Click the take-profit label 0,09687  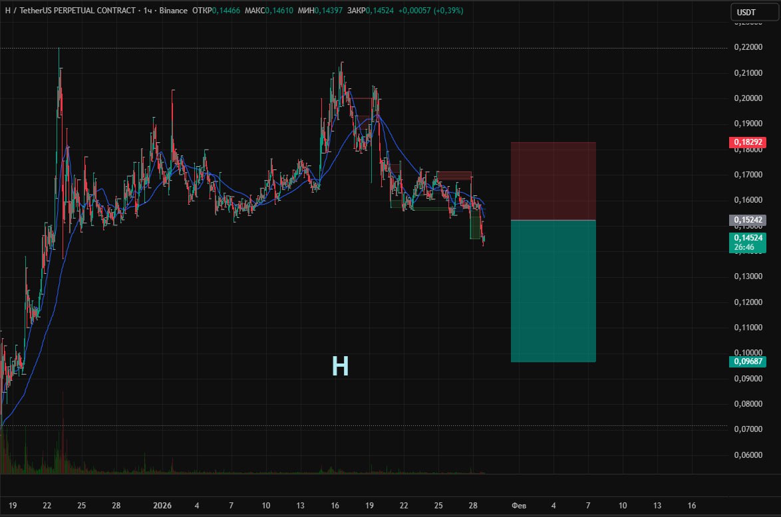[748, 362]
